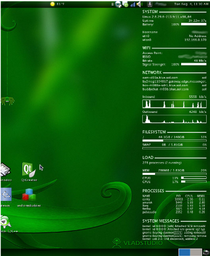The width and height of the screenshot is (210, 256).
Task: Click the blurred username in top panel
Action: click(x=160, y=4)
